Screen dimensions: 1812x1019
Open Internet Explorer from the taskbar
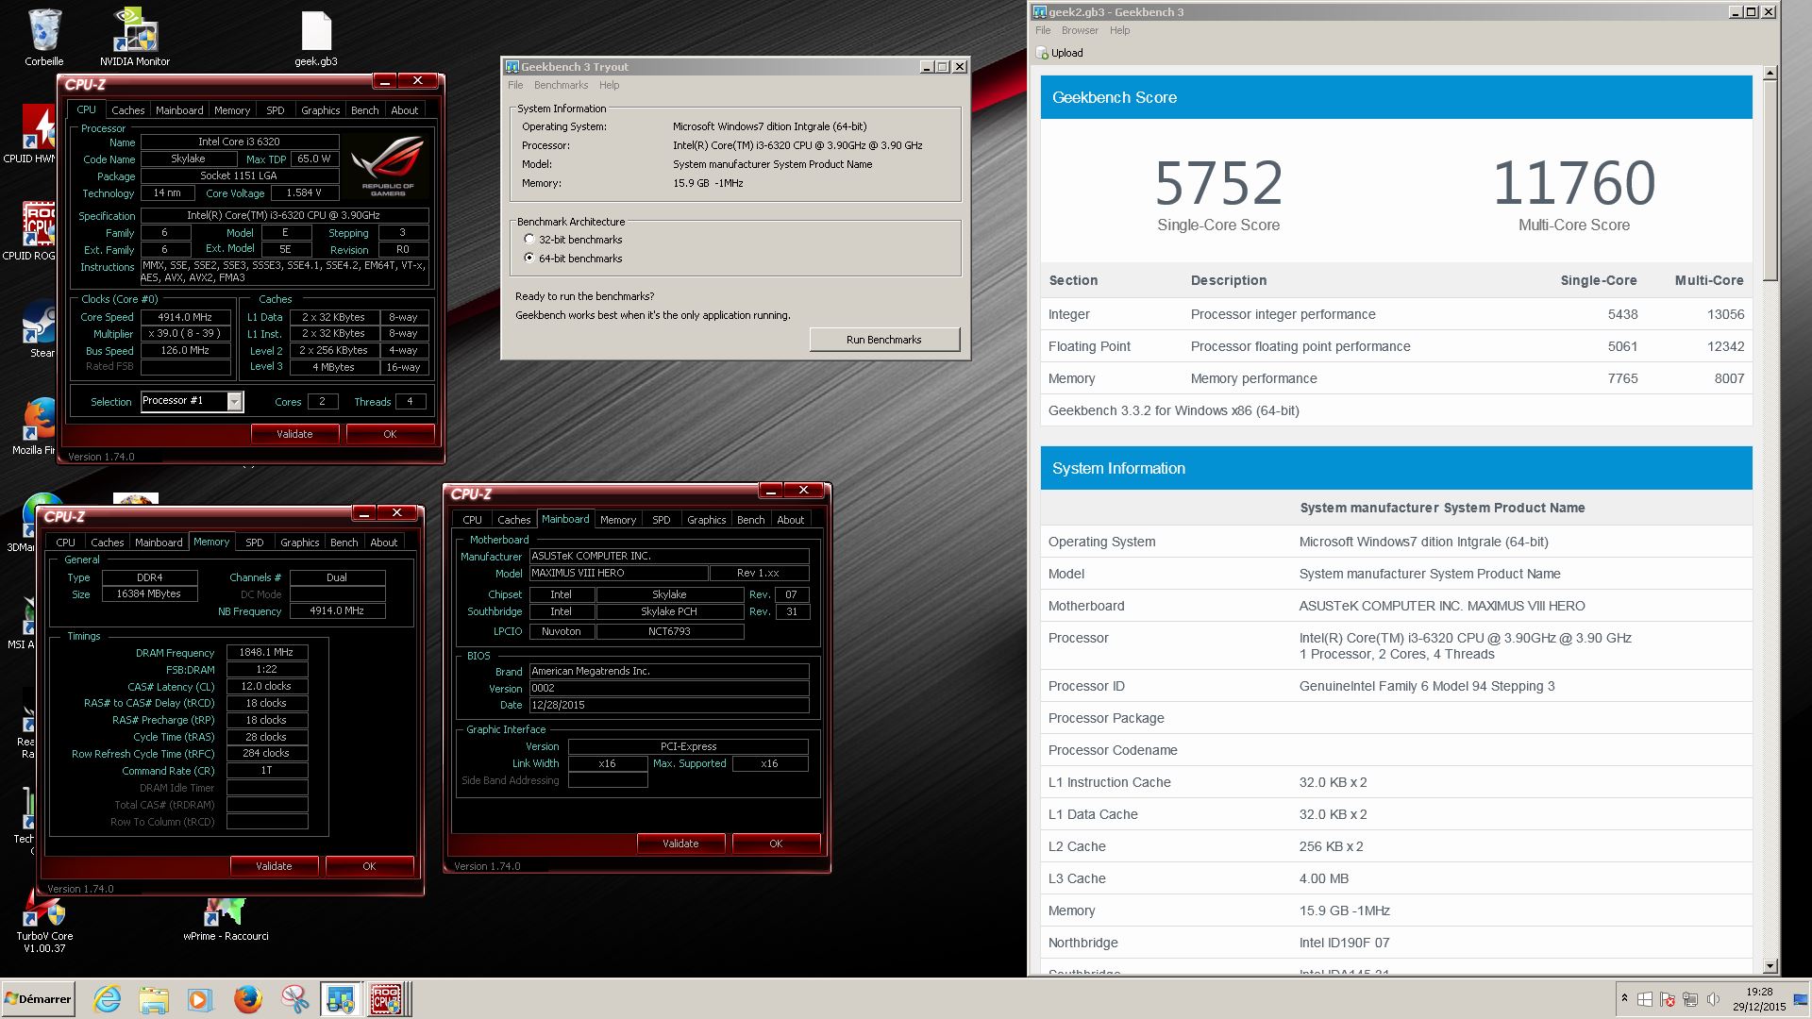click(x=108, y=999)
